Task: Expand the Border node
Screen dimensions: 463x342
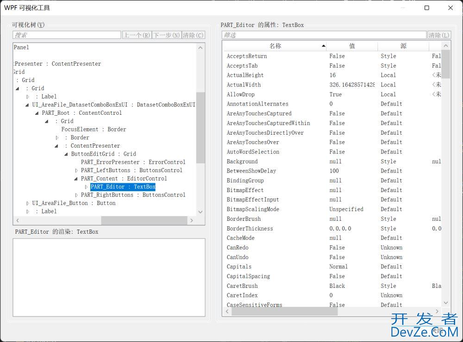Action: [57, 137]
